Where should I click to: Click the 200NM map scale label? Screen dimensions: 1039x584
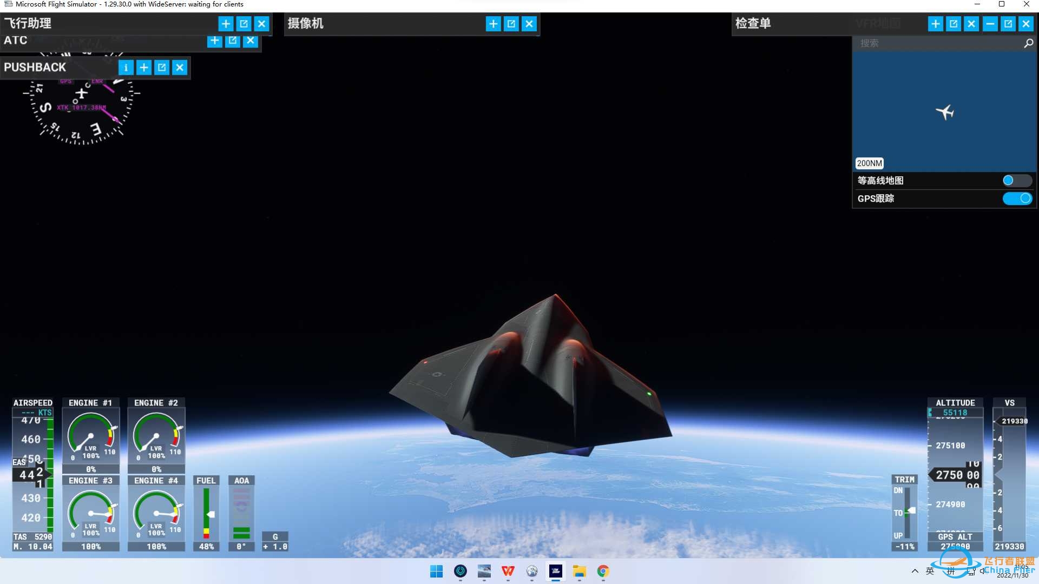(869, 163)
